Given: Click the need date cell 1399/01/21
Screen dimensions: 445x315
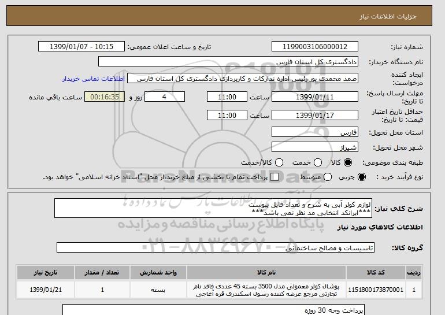Looking at the screenshot, I should pos(46,290).
